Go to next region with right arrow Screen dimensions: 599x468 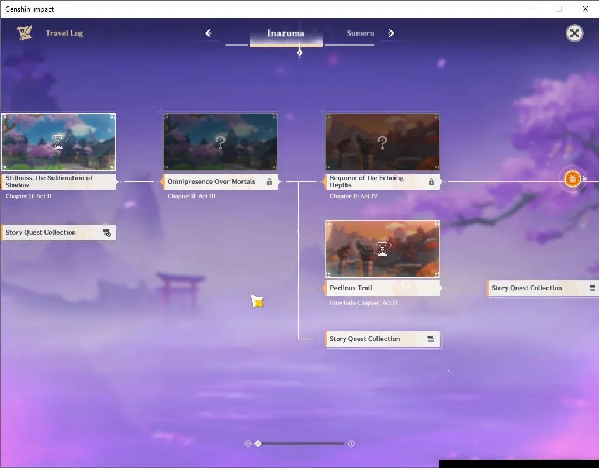coord(391,33)
